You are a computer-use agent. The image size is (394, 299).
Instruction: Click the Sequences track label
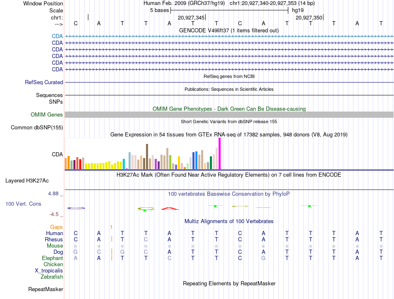tap(49, 95)
